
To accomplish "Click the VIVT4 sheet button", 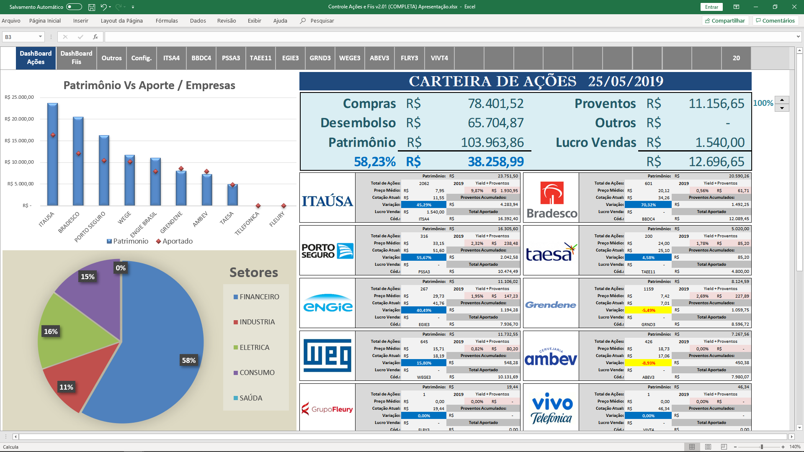I will [x=439, y=58].
